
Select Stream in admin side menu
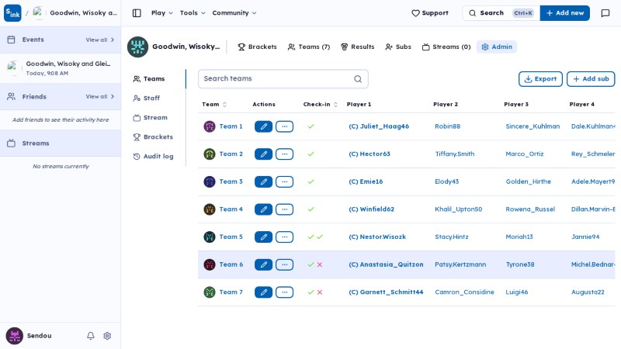[150, 118]
